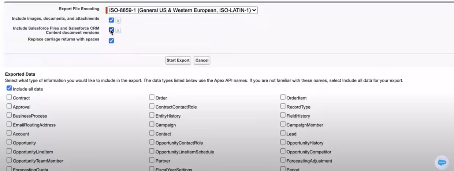Check the Partner checkbox
The width and height of the screenshot is (454, 171).
(x=152, y=160)
